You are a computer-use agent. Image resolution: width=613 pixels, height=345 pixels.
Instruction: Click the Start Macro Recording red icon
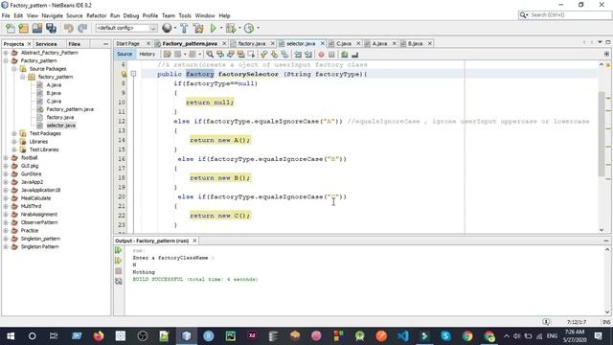pyautogui.click(x=322, y=55)
